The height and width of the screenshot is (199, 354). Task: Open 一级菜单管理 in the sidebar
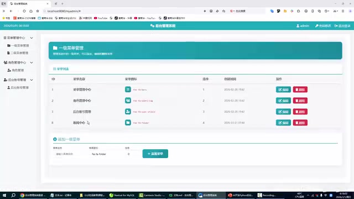[x=18, y=45]
